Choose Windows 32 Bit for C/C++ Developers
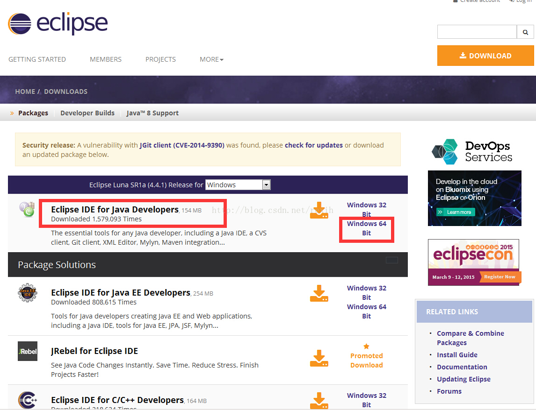This screenshot has height=410, width=536. click(366, 400)
